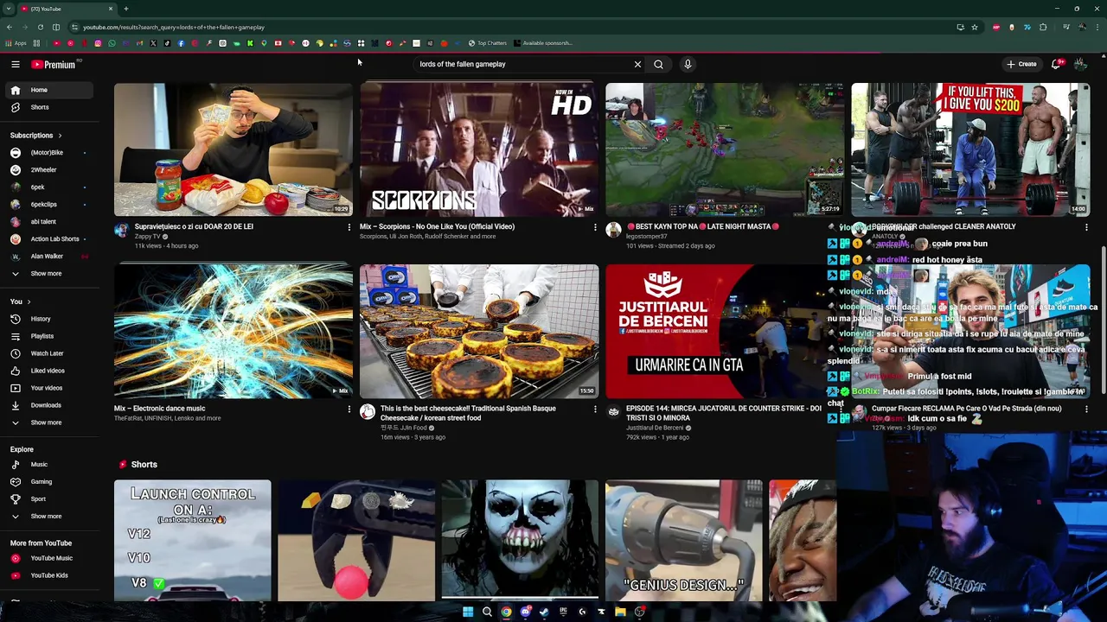Click the magnifier search button
Viewport: 1107px width, 622px height.
click(658, 64)
